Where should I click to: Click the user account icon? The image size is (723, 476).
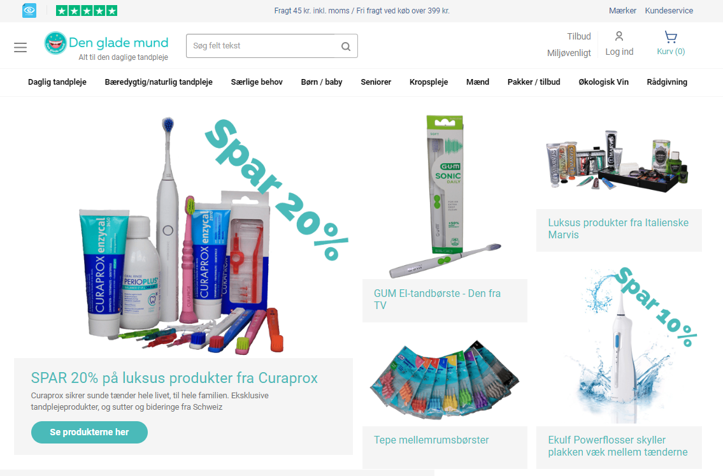619,36
